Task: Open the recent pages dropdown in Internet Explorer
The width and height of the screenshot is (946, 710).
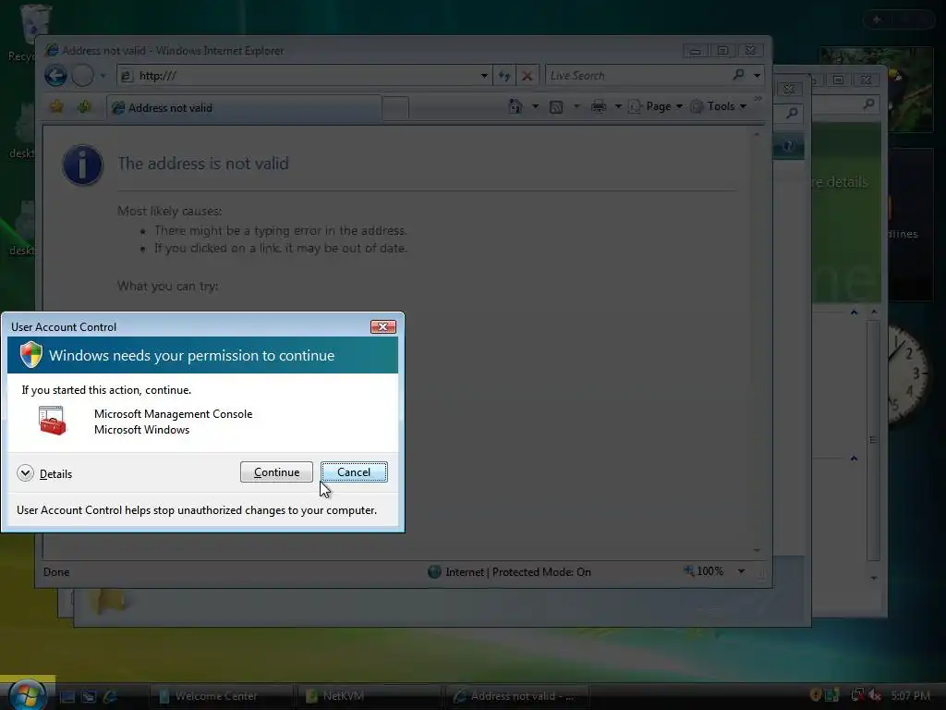Action: click(103, 76)
